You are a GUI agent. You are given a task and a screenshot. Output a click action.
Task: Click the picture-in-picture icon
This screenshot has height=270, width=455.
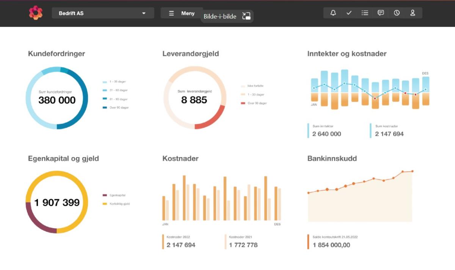(x=246, y=16)
